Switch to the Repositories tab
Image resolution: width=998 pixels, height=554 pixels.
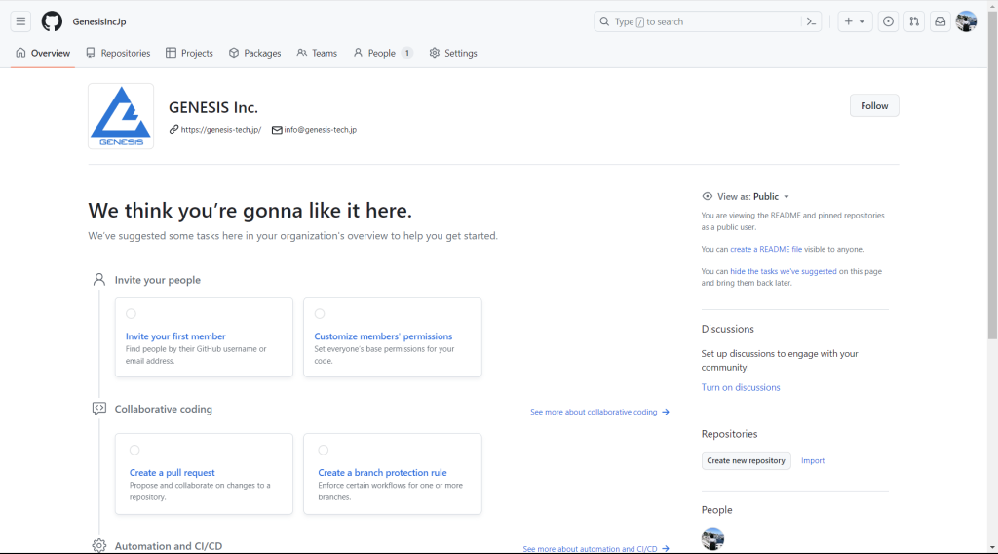pyautogui.click(x=118, y=53)
